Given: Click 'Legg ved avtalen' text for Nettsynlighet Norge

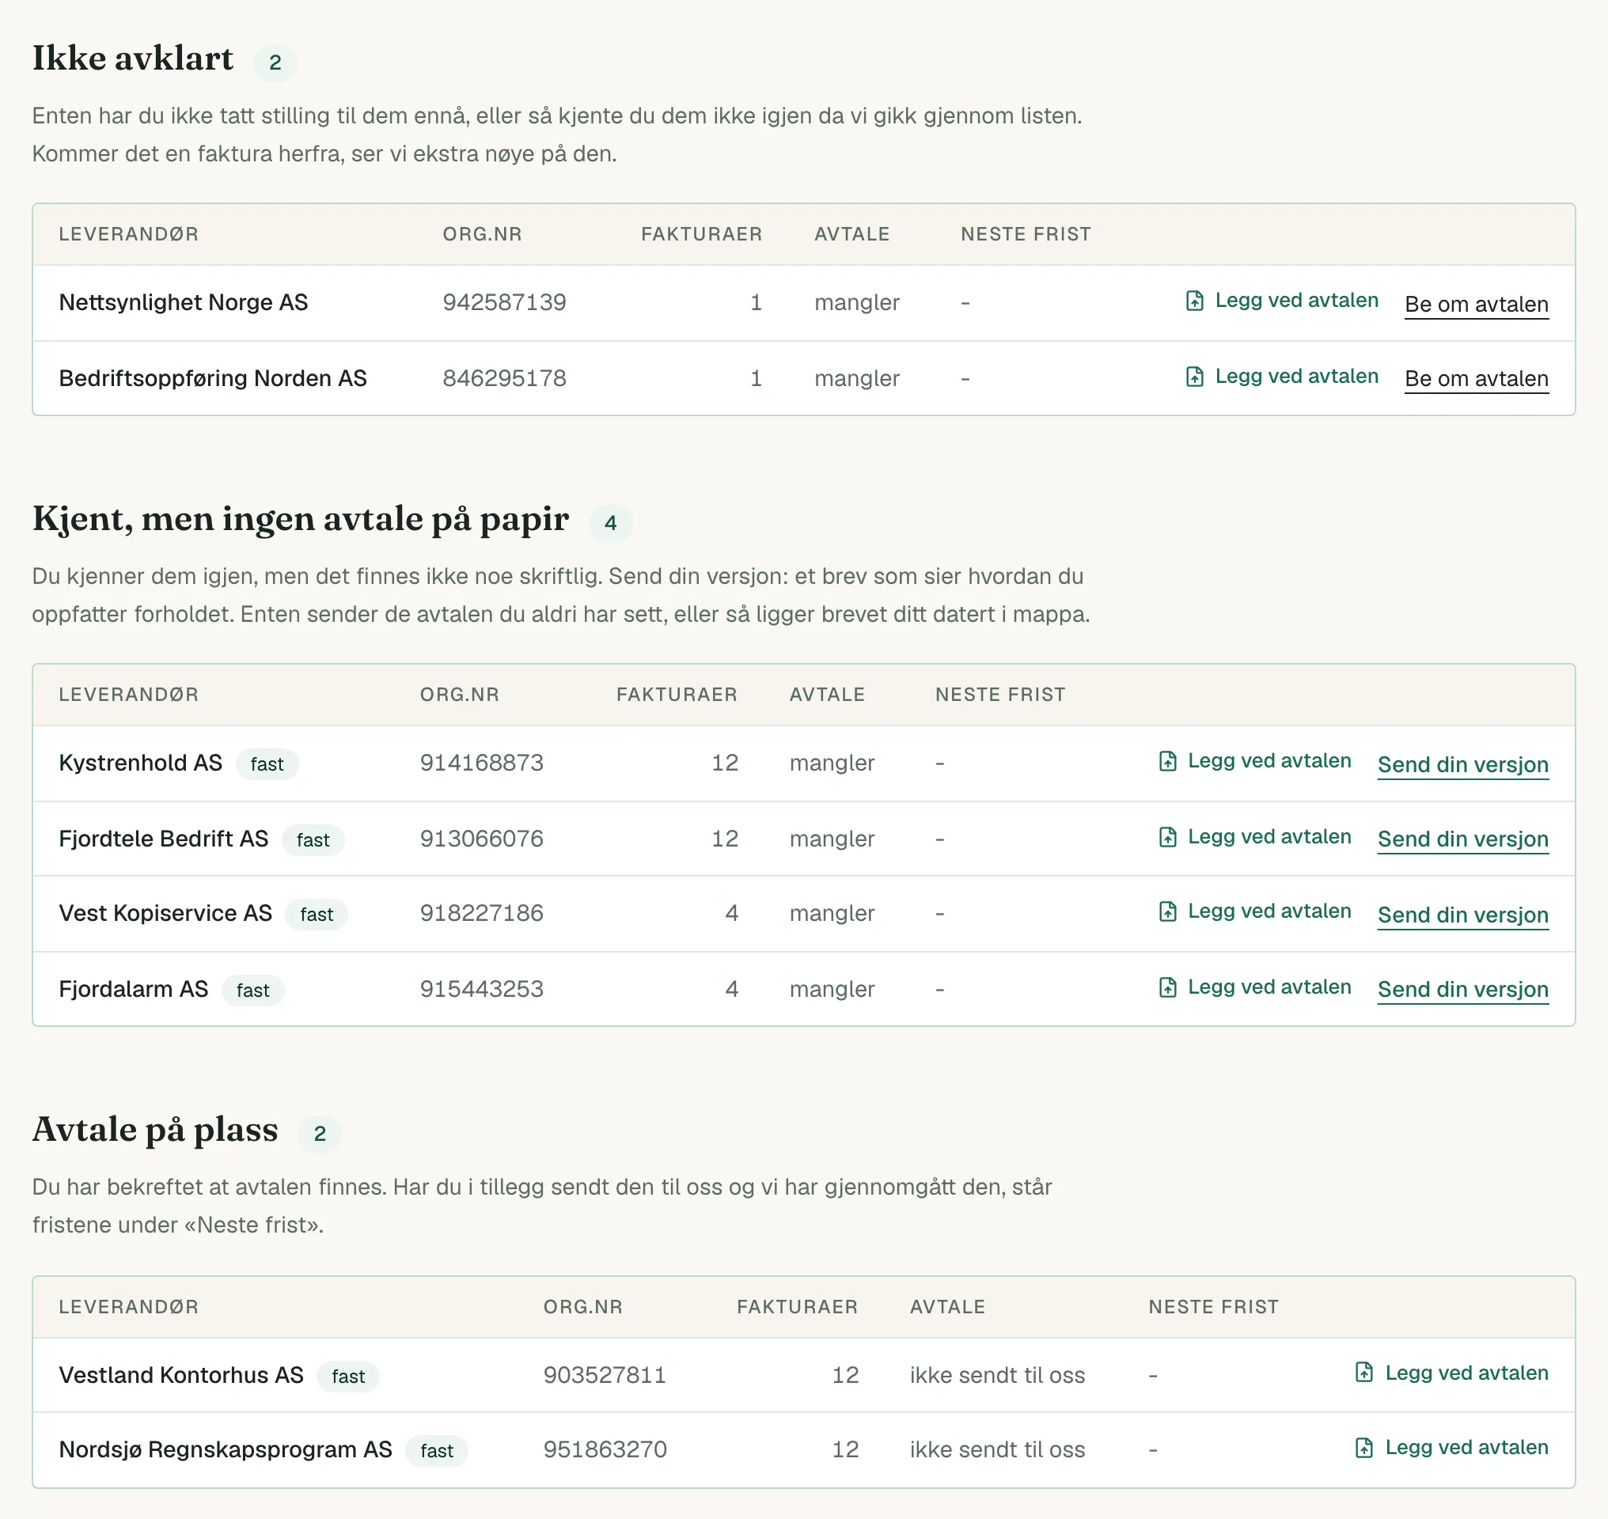Looking at the screenshot, I should click(x=1296, y=301).
